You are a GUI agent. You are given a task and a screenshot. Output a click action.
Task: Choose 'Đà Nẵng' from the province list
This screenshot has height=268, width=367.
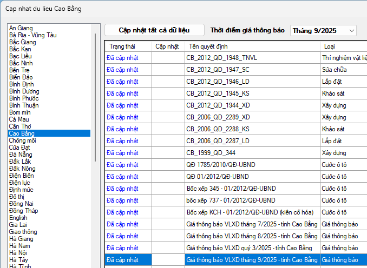[20, 155]
